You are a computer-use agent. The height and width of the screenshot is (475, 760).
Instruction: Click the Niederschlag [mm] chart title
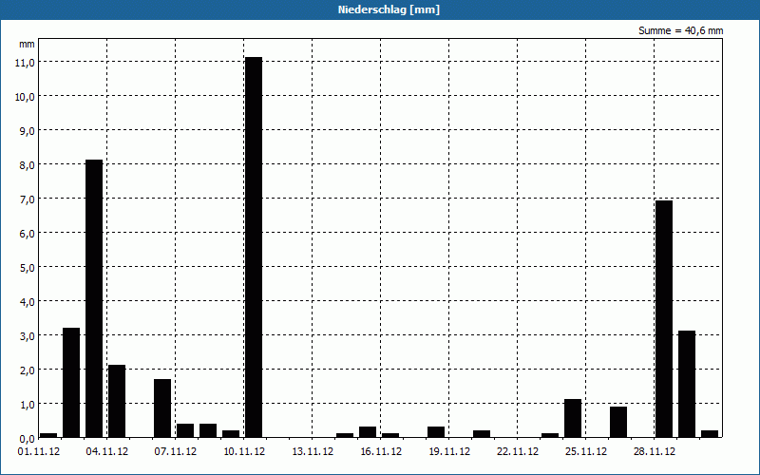389,9
